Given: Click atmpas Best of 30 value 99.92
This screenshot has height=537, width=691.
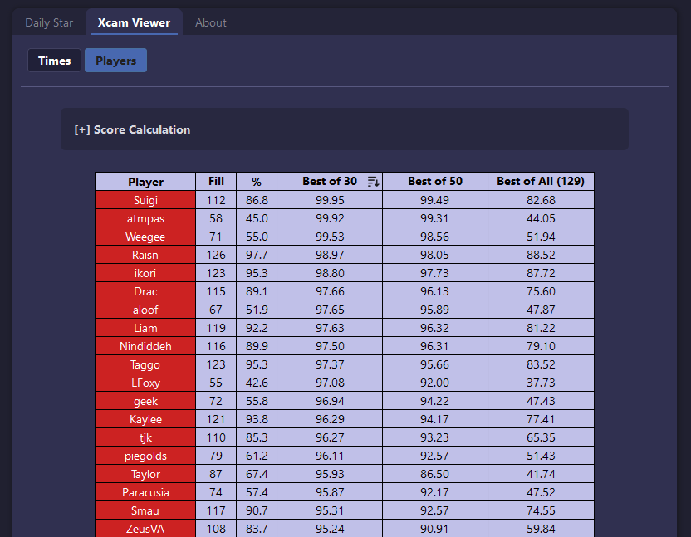Looking at the screenshot, I should click(x=330, y=218).
